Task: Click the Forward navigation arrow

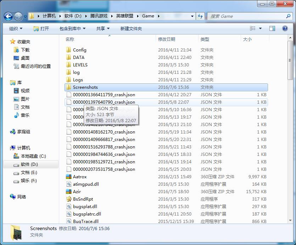Action: 18,16
